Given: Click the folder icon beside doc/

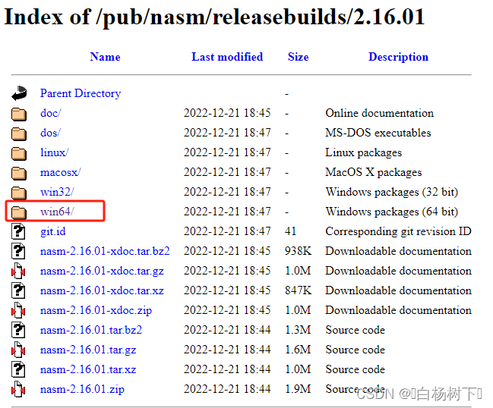Looking at the screenshot, I should coord(19,115).
